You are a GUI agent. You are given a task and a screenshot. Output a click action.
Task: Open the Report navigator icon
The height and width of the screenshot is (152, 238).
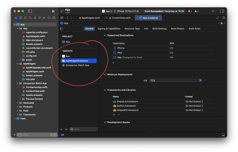[x=54, y=18]
